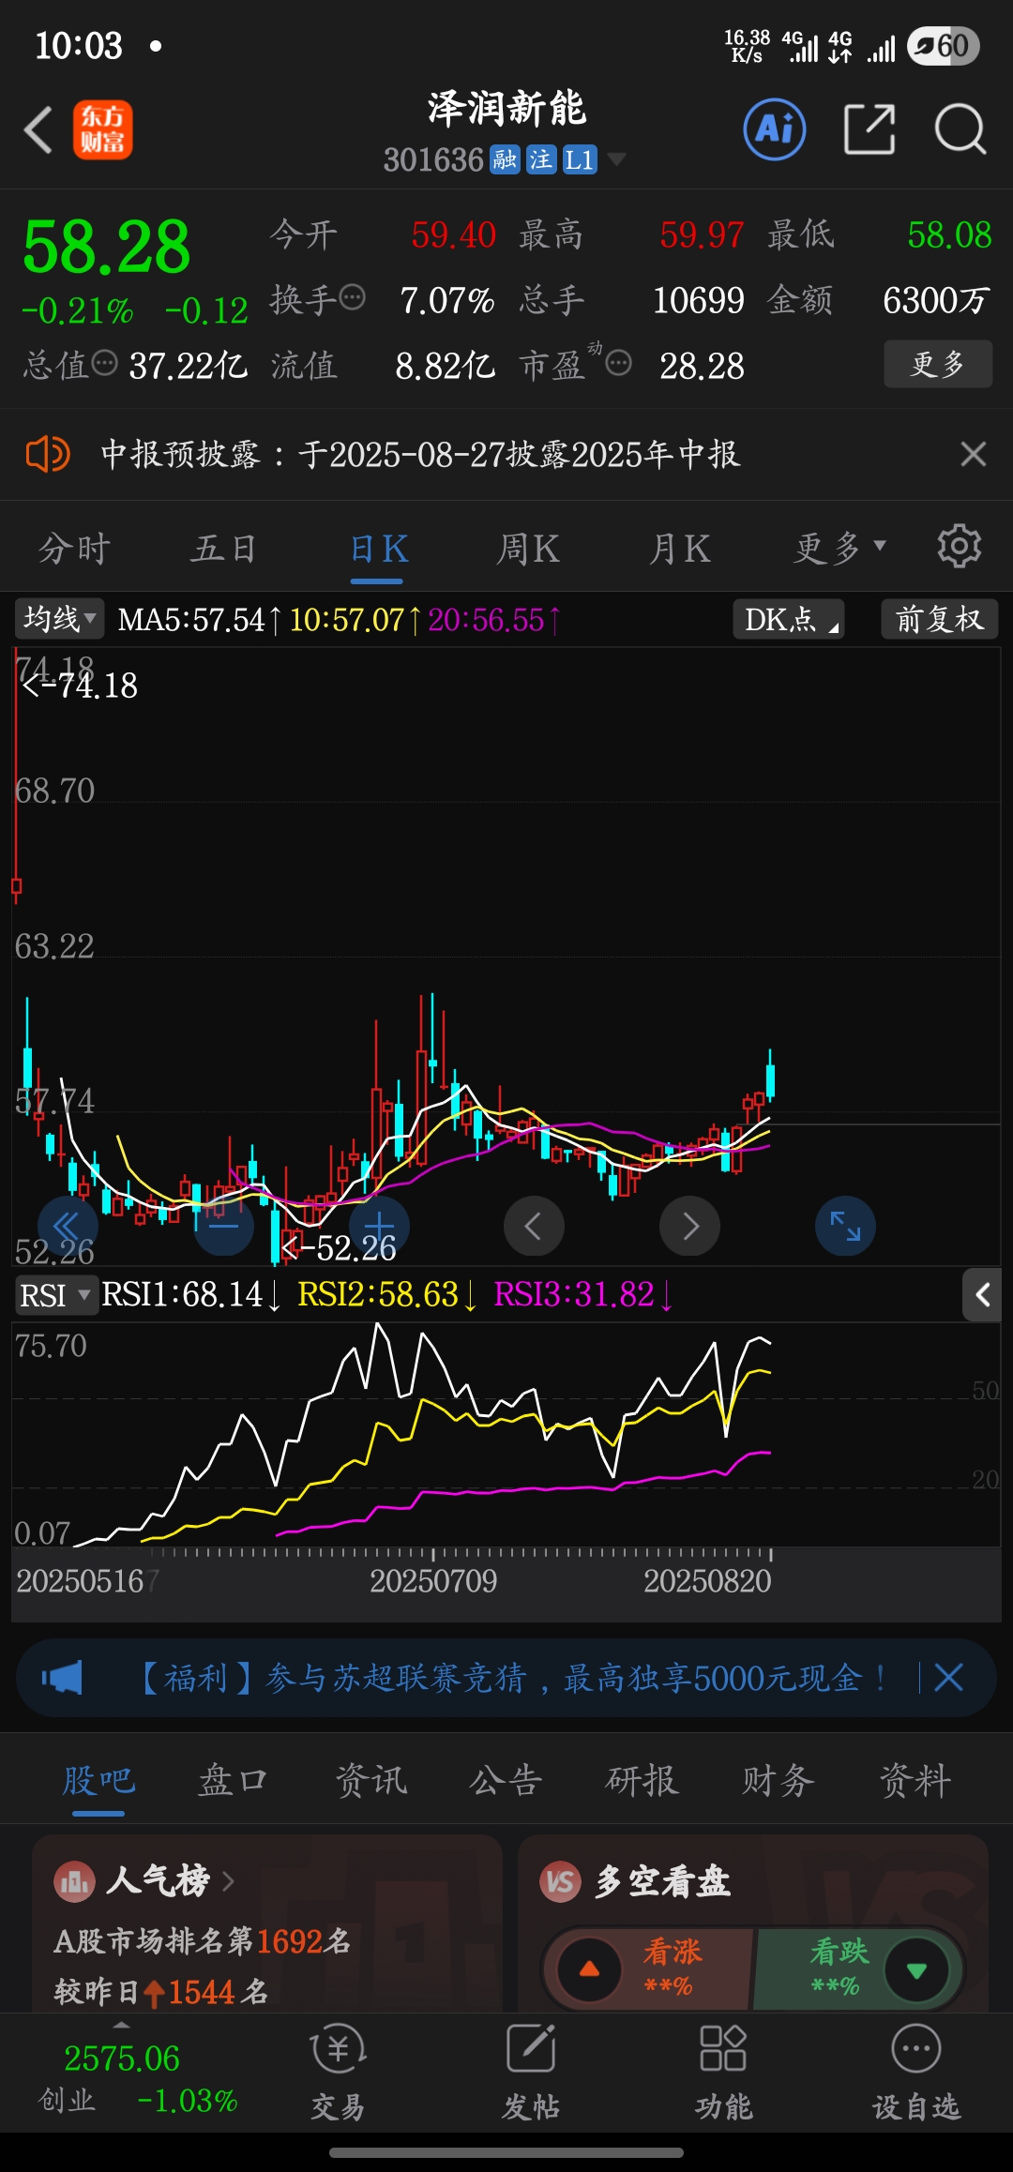
Task: Tap the 人气榜 chart icon
Action: coord(75,1881)
